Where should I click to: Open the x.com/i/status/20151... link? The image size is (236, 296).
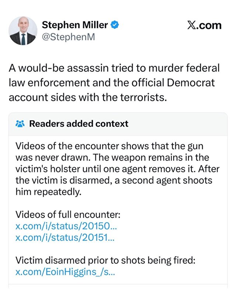(65, 238)
